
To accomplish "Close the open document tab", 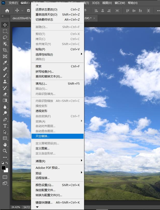I will (x=94, y=18).
